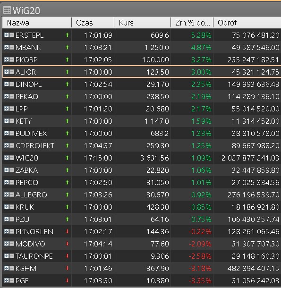281x288 pixels.
Task: Select the DINOPL instrument name
Action: tap(29, 85)
